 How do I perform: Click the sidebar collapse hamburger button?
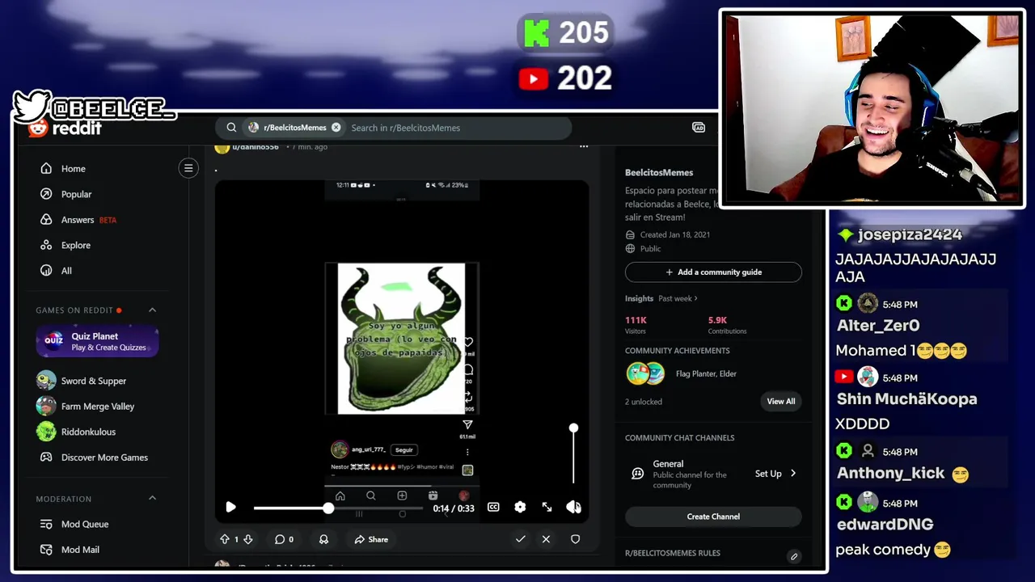(188, 168)
